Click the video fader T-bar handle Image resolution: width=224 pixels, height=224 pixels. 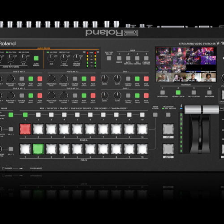202,110
